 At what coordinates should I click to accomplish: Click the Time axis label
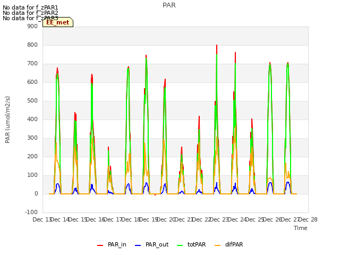tap(301, 228)
